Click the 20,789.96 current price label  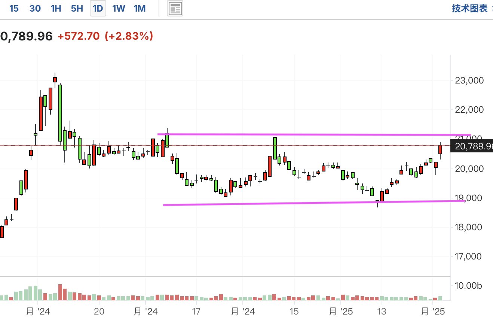click(472, 146)
